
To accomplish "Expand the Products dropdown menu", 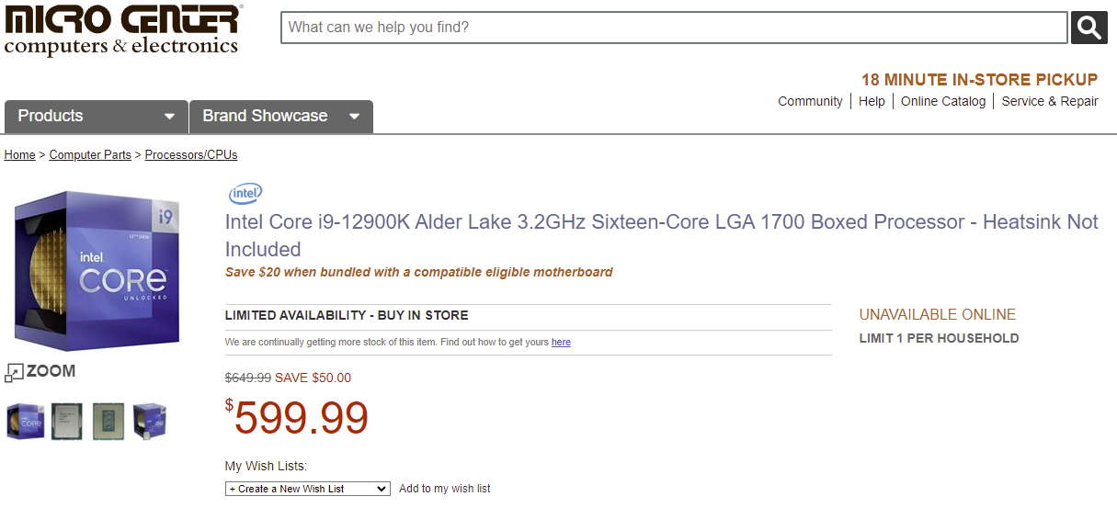I will click(x=96, y=117).
